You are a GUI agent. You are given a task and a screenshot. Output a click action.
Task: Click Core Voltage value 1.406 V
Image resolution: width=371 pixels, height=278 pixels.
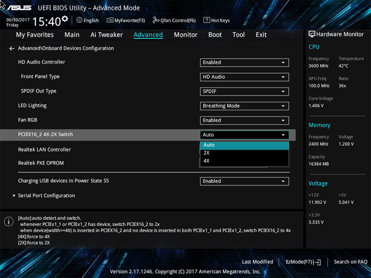(316, 106)
